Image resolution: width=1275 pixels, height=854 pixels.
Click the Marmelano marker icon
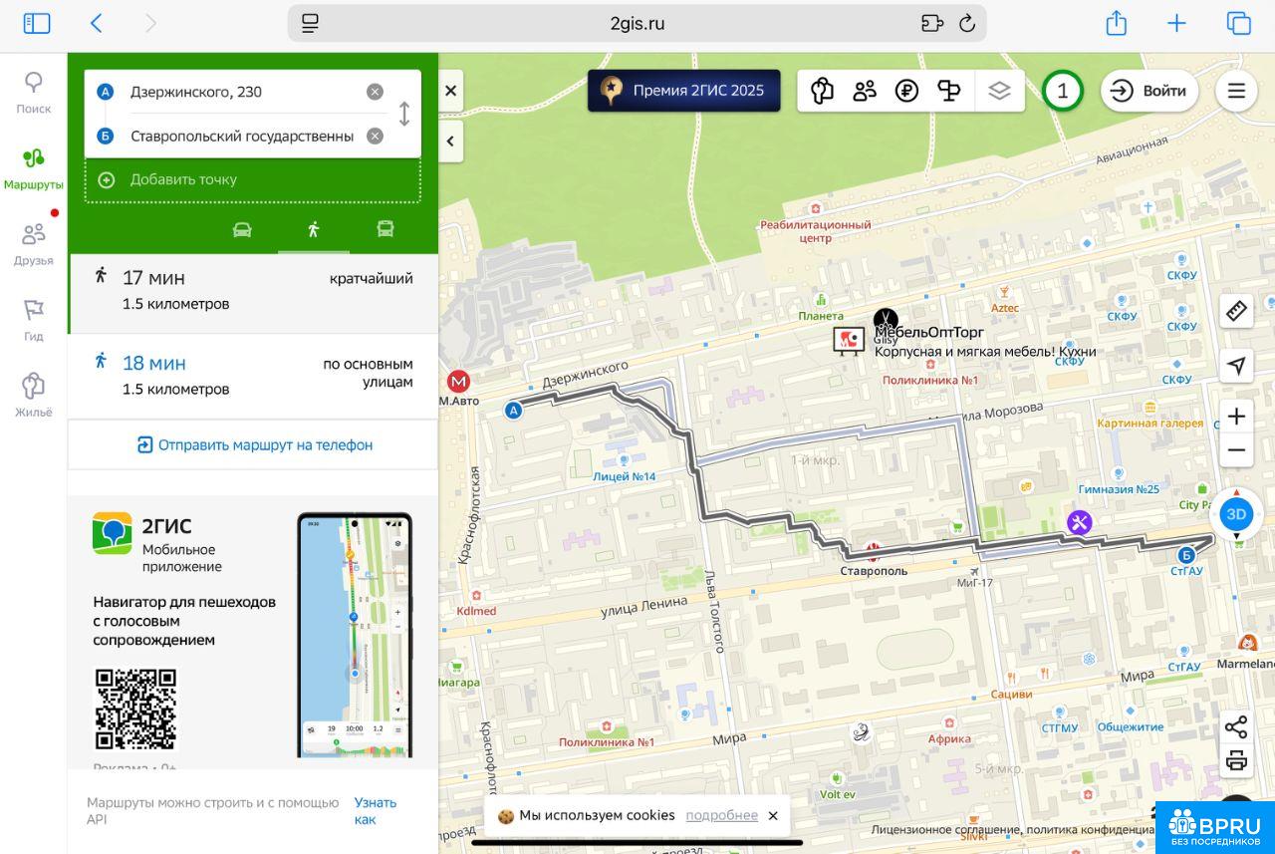click(1246, 642)
